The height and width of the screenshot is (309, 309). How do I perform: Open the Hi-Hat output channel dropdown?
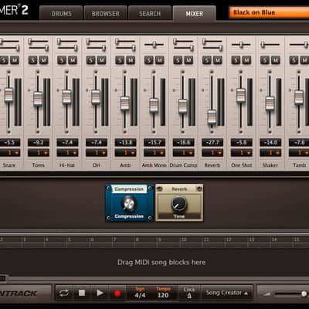[67, 153]
